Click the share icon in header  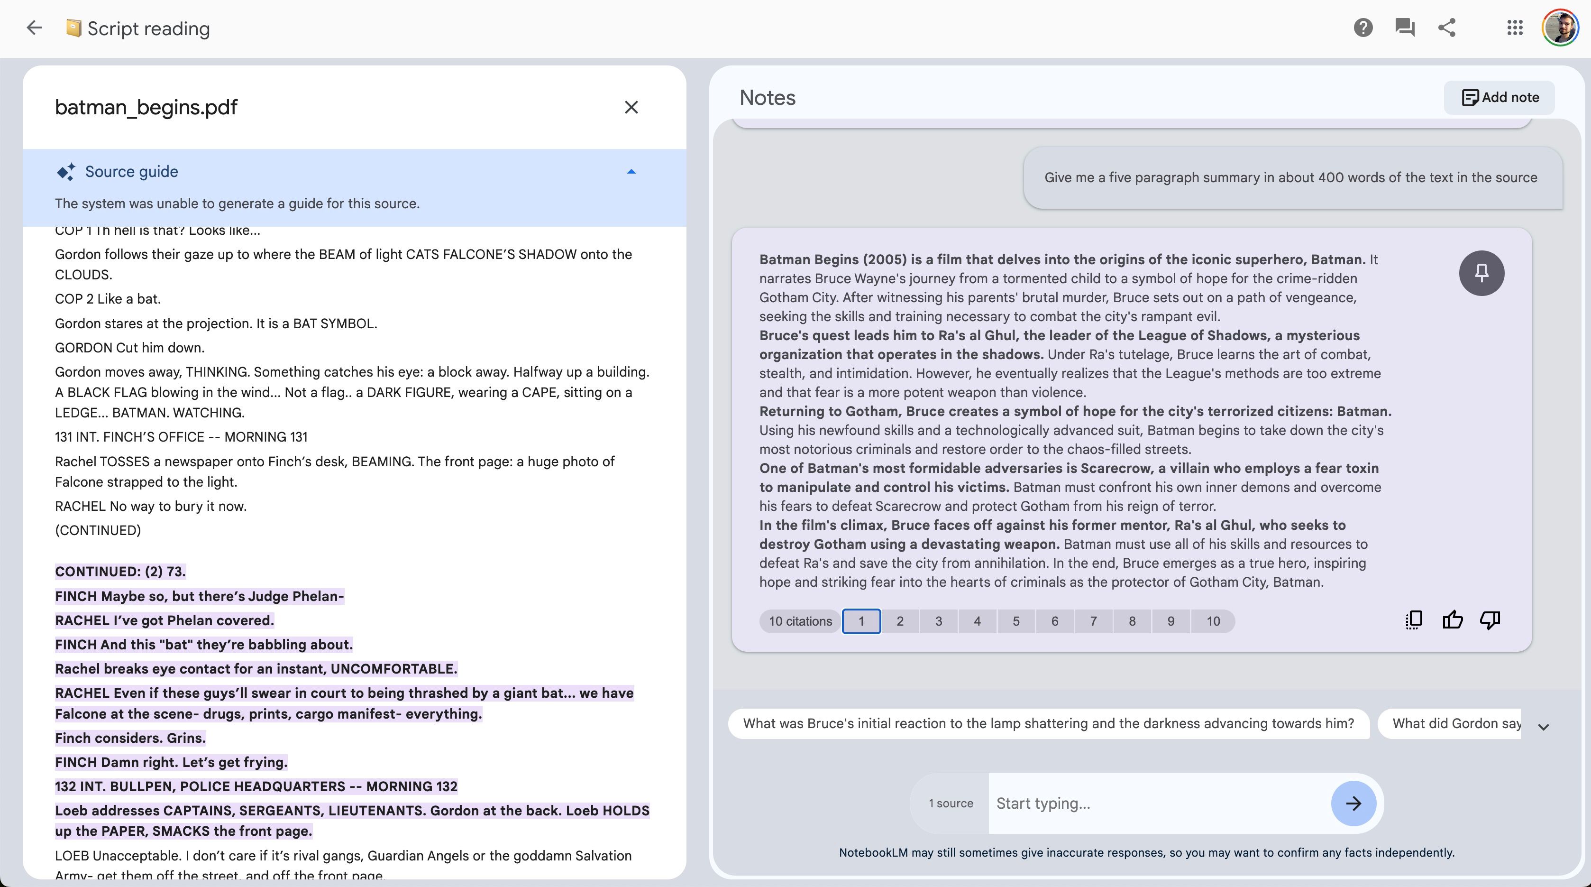pos(1447,28)
